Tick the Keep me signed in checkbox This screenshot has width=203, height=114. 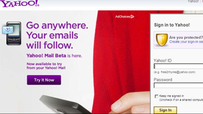[x=156, y=96]
